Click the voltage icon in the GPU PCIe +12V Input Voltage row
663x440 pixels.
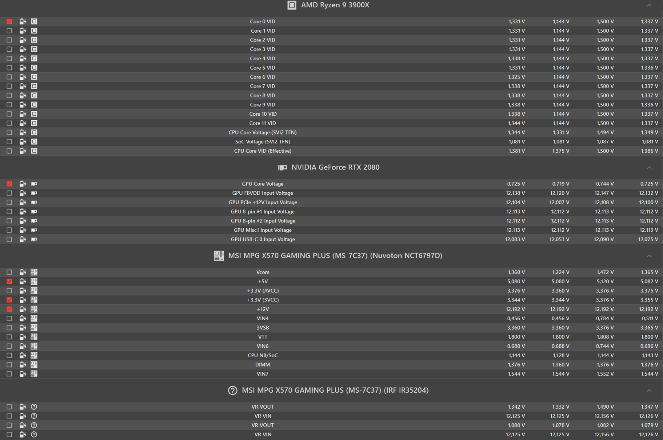click(23, 202)
